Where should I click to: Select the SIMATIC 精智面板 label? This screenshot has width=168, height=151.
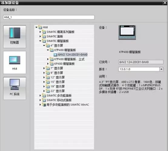pyautogui.click(x=58, y=41)
